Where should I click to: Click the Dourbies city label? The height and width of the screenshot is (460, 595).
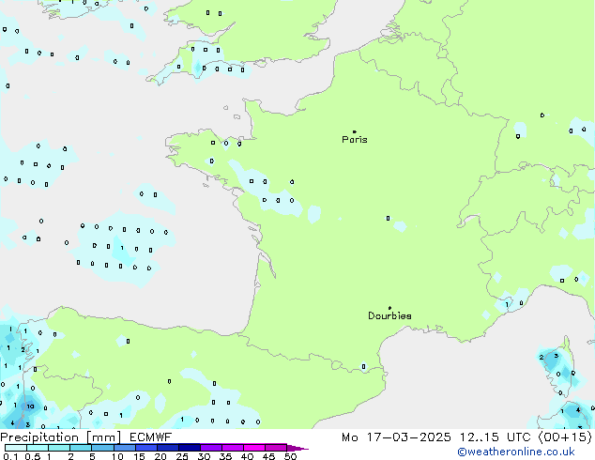[x=389, y=315]
